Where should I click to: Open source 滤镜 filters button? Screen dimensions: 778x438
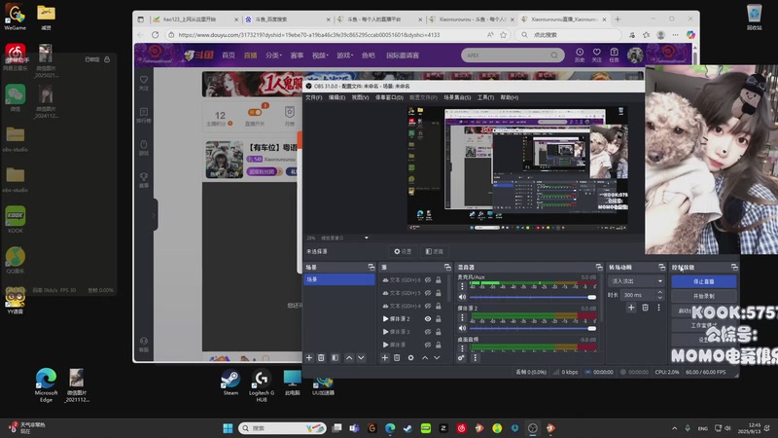coord(434,251)
